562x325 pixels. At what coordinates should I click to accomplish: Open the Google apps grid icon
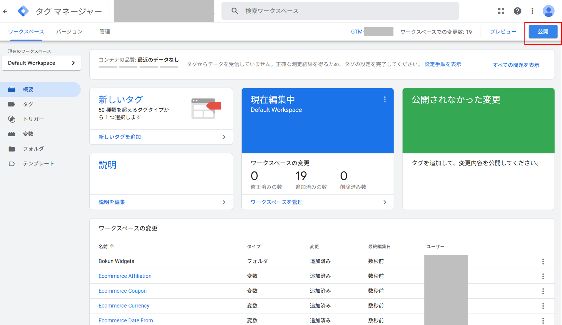pos(501,11)
